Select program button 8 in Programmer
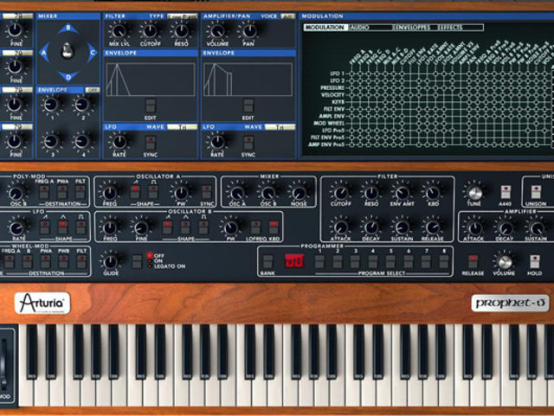This screenshot has width=554, height=416. click(x=444, y=262)
